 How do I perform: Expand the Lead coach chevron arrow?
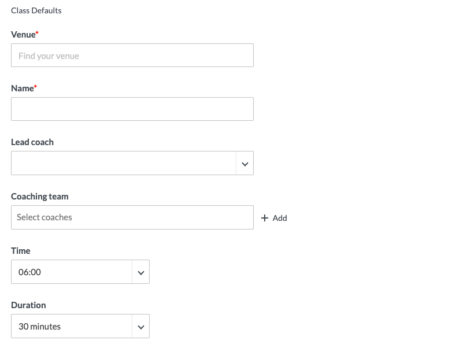244,164
